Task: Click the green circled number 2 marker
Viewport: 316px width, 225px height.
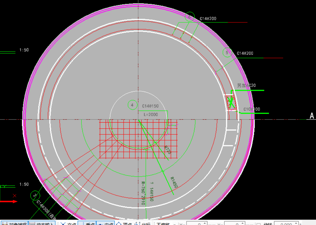Action: [x=35, y=195]
